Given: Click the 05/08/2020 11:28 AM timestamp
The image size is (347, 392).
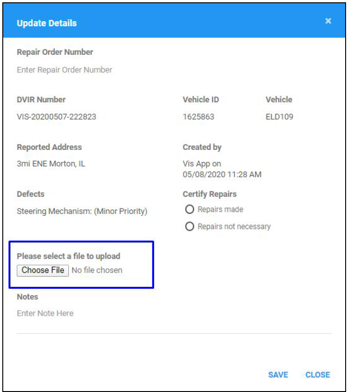Looking at the screenshot, I should click(222, 174).
